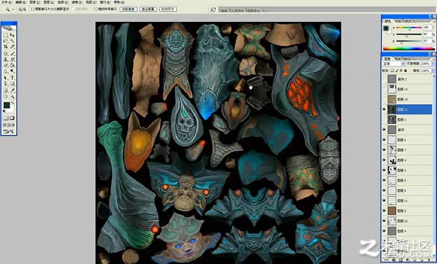Image resolution: width=437 pixels, height=264 pixels.
Task: Select the Slice tool
Action: pos(12,47)
